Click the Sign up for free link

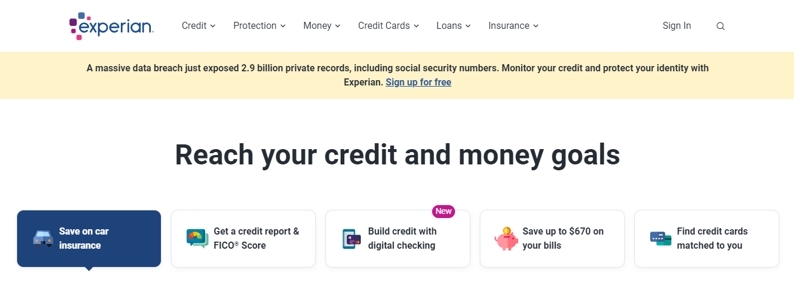coord(419,83)
